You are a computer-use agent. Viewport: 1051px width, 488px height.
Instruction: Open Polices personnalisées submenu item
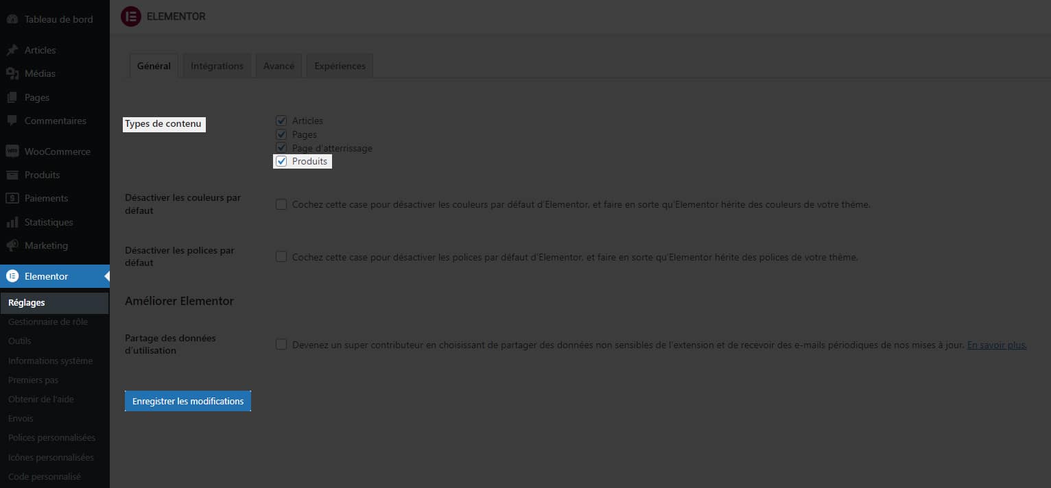pyautogui.click(x=51, y=437)
